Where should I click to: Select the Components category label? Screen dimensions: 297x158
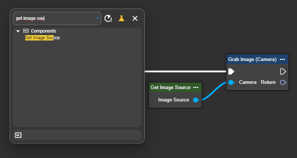click(43, 31)
